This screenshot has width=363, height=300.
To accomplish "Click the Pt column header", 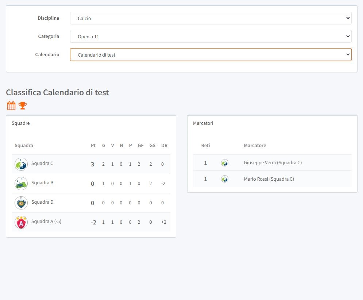I will click(x=93, y=146).
